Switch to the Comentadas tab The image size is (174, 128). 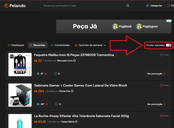[x=60, y=45]
